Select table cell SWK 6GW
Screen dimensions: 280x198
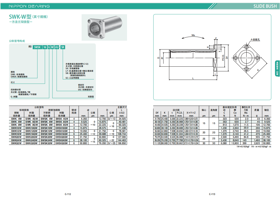(x=32, y=122)
